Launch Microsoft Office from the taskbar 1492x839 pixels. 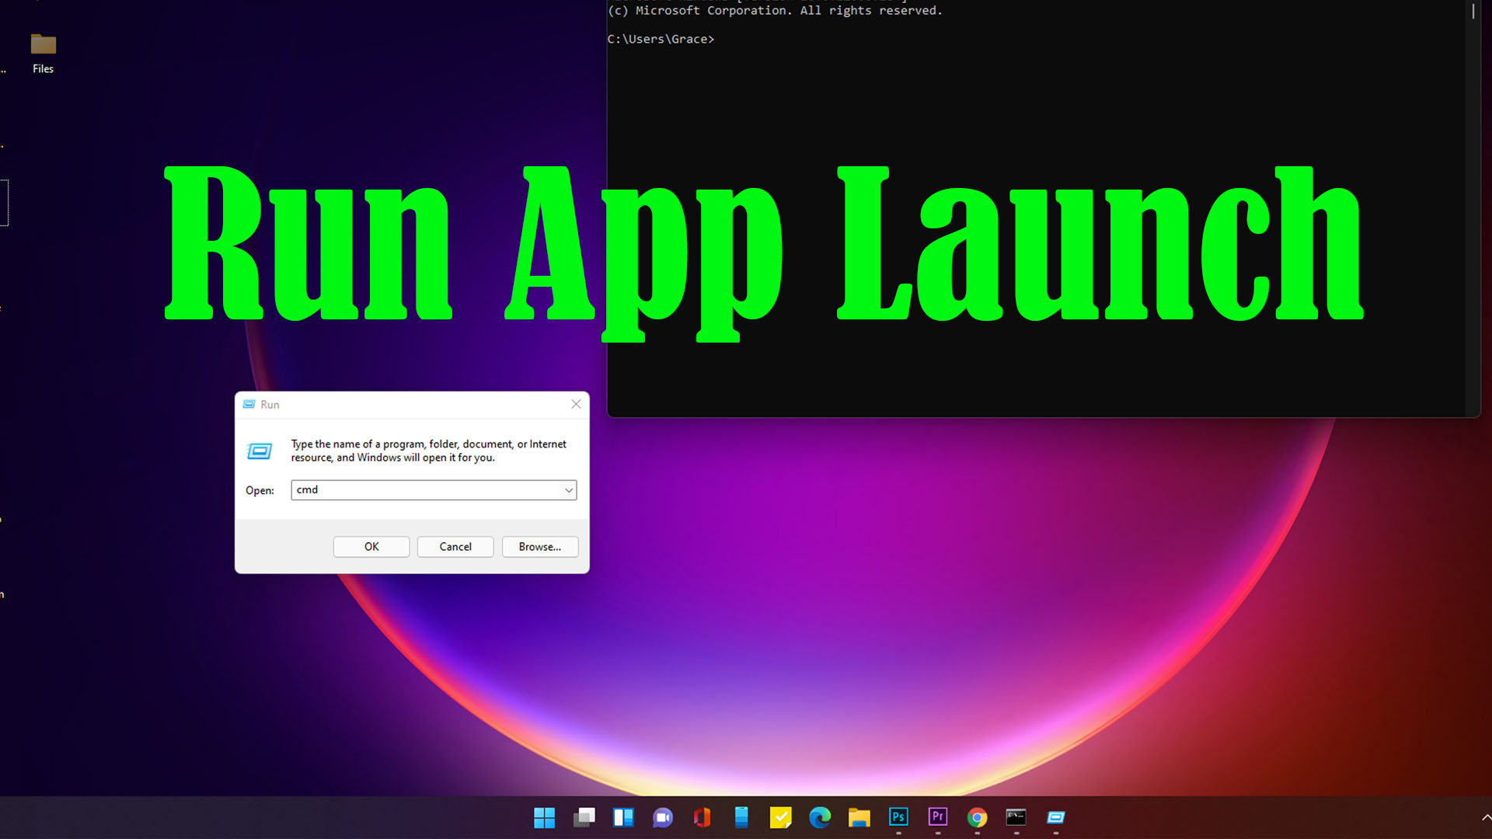point(702,818)
